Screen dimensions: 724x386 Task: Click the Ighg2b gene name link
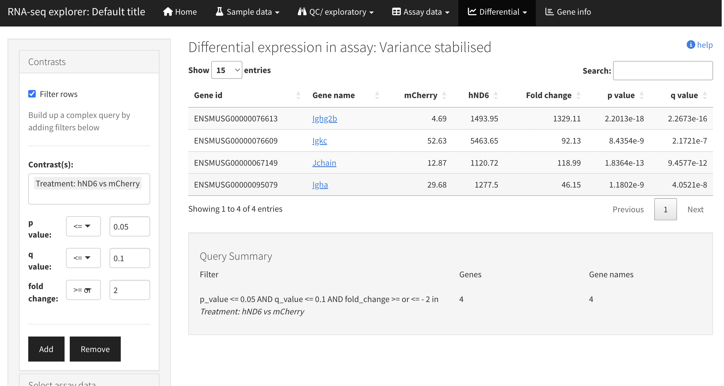325,119
